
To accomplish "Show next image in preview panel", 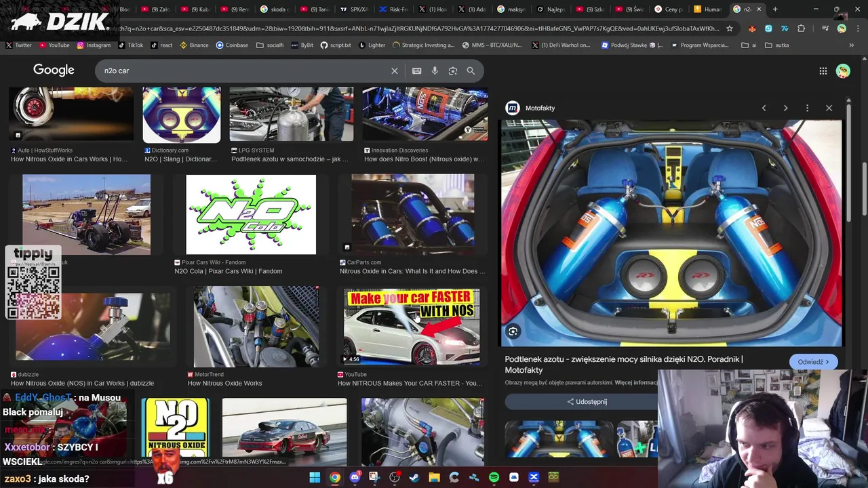I will (785, 108).
